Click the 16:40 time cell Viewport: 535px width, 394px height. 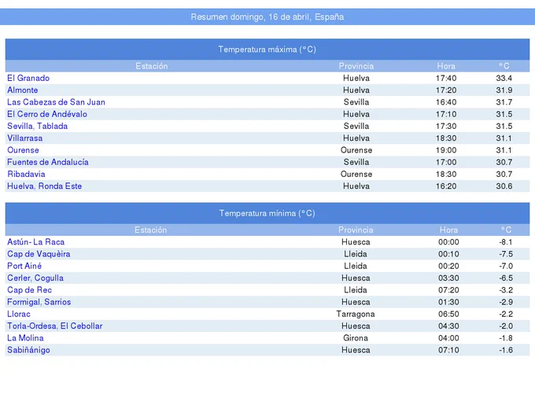446,102
